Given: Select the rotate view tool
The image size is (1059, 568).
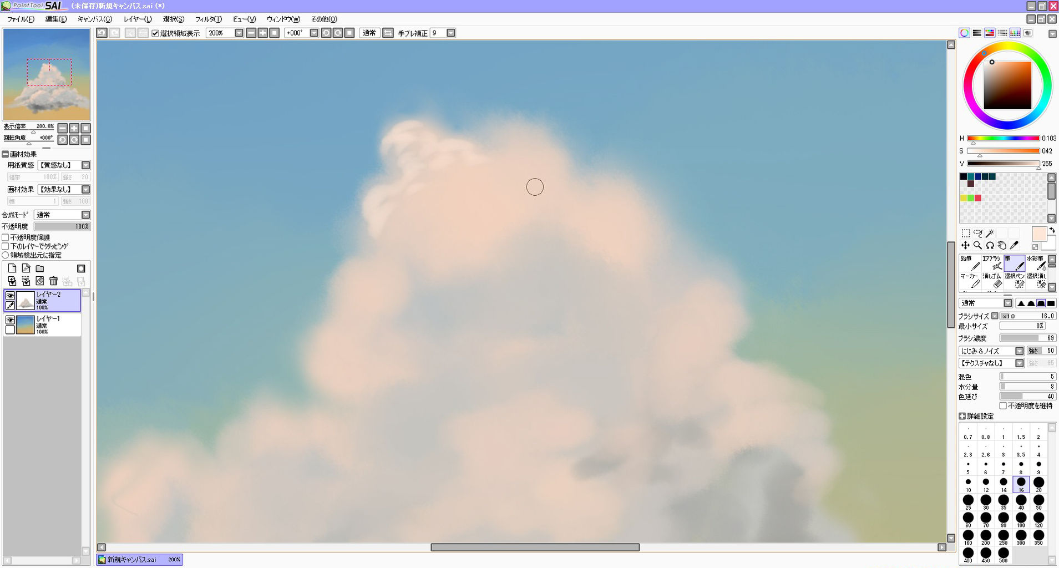Looking at the screenshot, I should click(990, 245).
